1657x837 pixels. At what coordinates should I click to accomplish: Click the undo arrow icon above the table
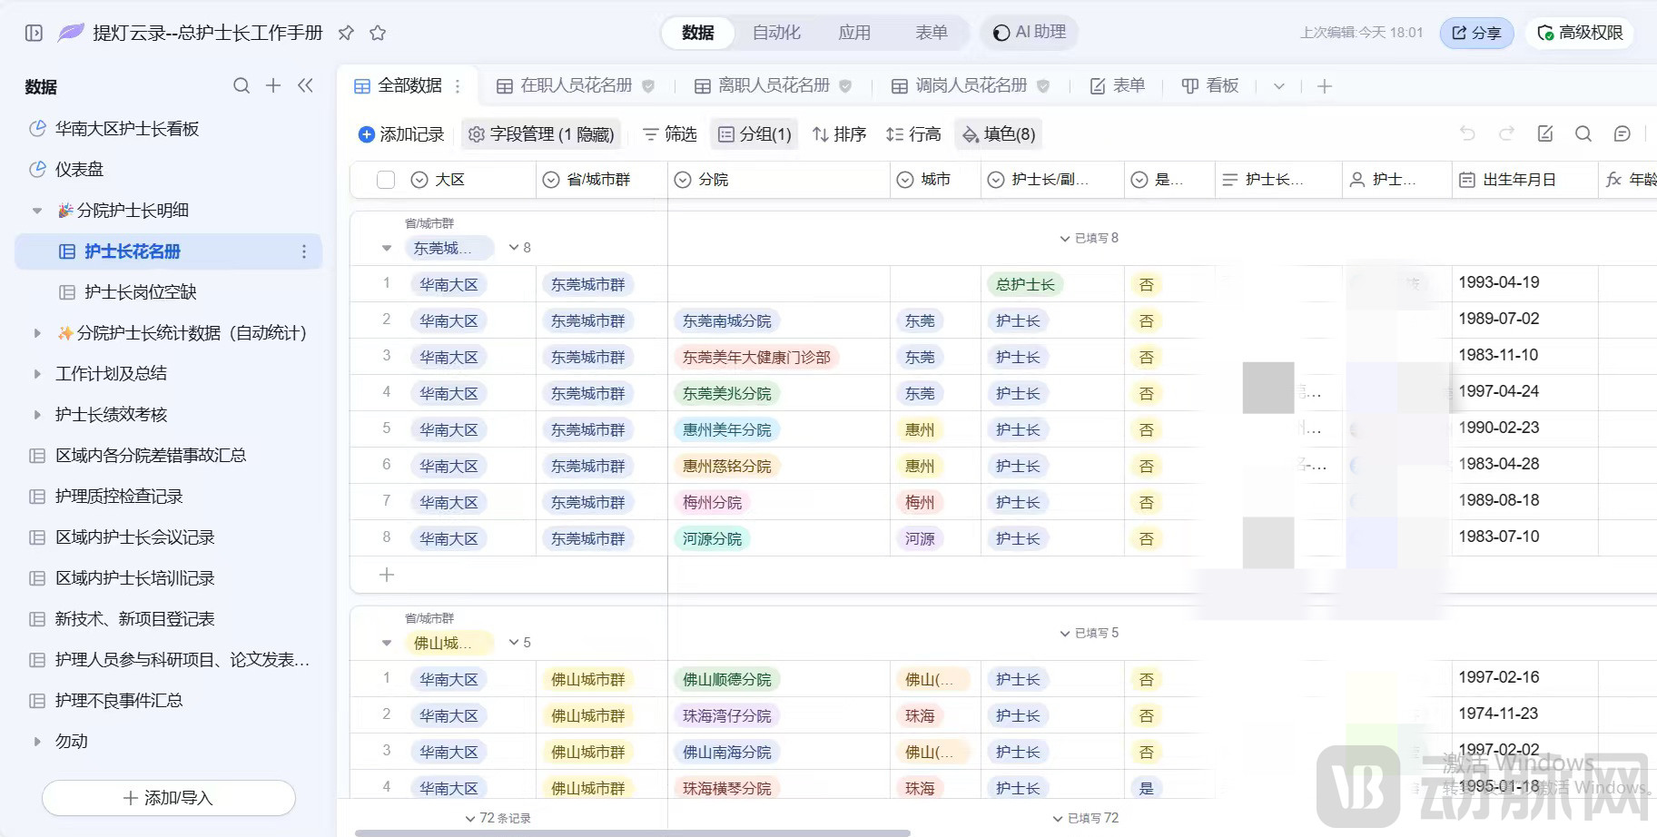(1468, 133)
